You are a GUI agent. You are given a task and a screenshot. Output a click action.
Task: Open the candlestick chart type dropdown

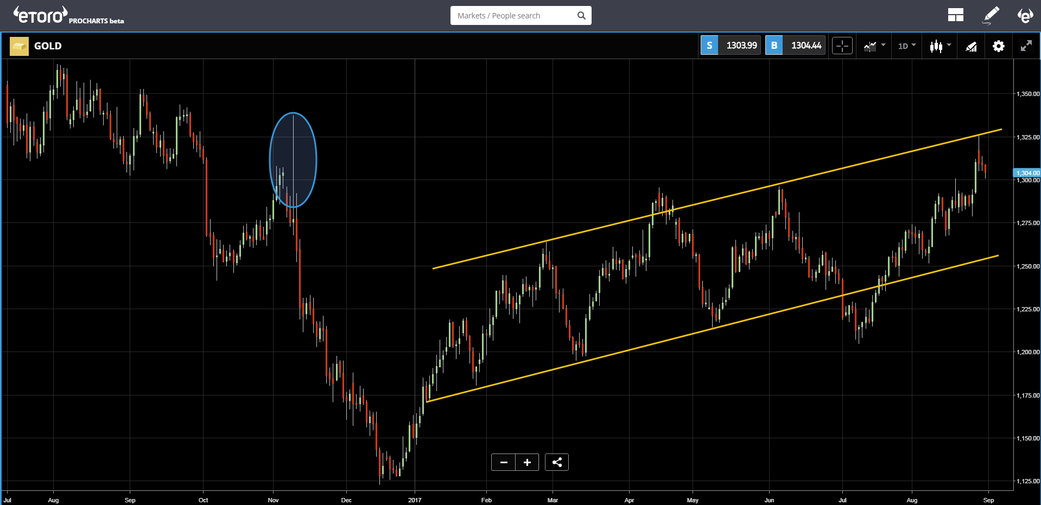[940, 46]
